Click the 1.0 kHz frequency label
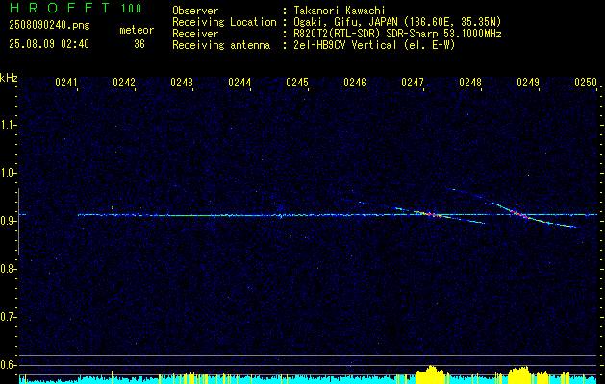 (7, 174)
